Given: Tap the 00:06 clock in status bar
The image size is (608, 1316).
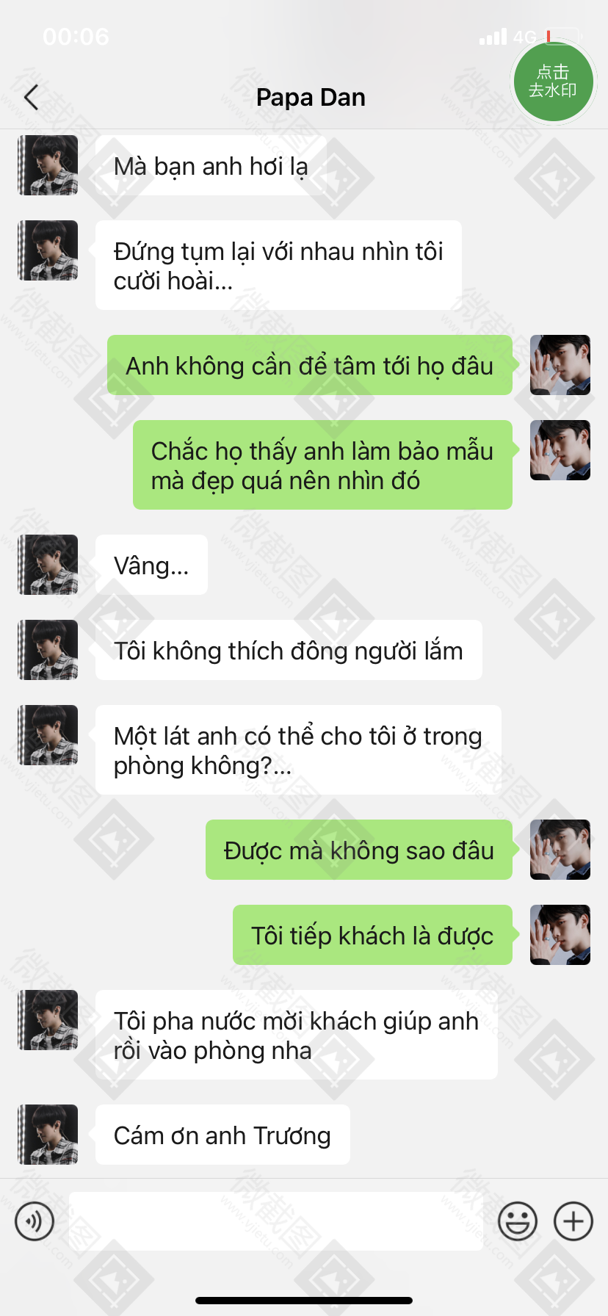Looking at the screenshot, I should (76, 36).
